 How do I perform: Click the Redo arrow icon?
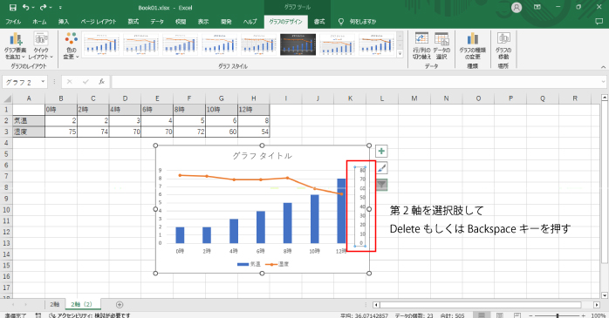(x=43, y=7)
